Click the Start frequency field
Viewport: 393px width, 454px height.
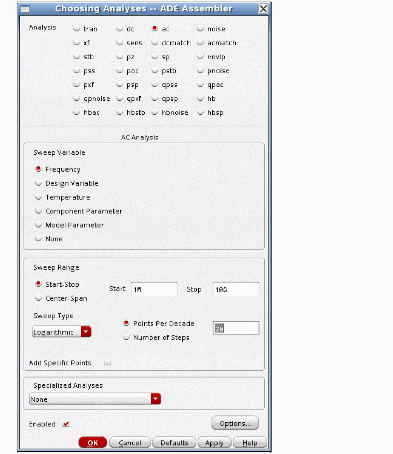[x=154, y=289]
